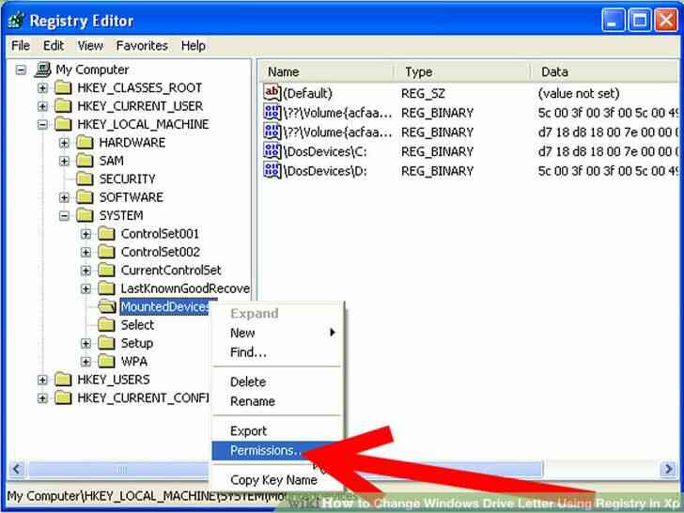Select the (Default) value name
The image size is (684, 513).
307,93
